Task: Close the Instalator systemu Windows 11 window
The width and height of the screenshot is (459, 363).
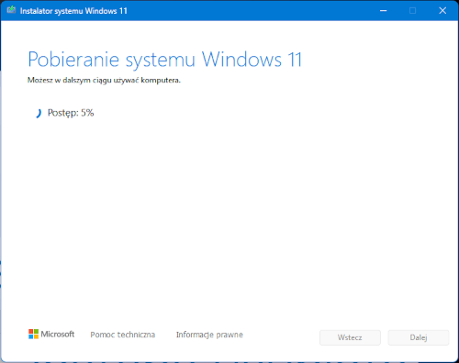Action: 442,11
